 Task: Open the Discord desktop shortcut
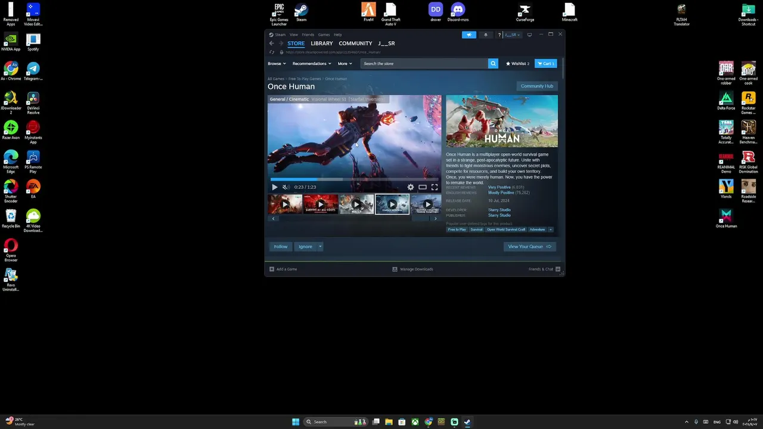458,13
